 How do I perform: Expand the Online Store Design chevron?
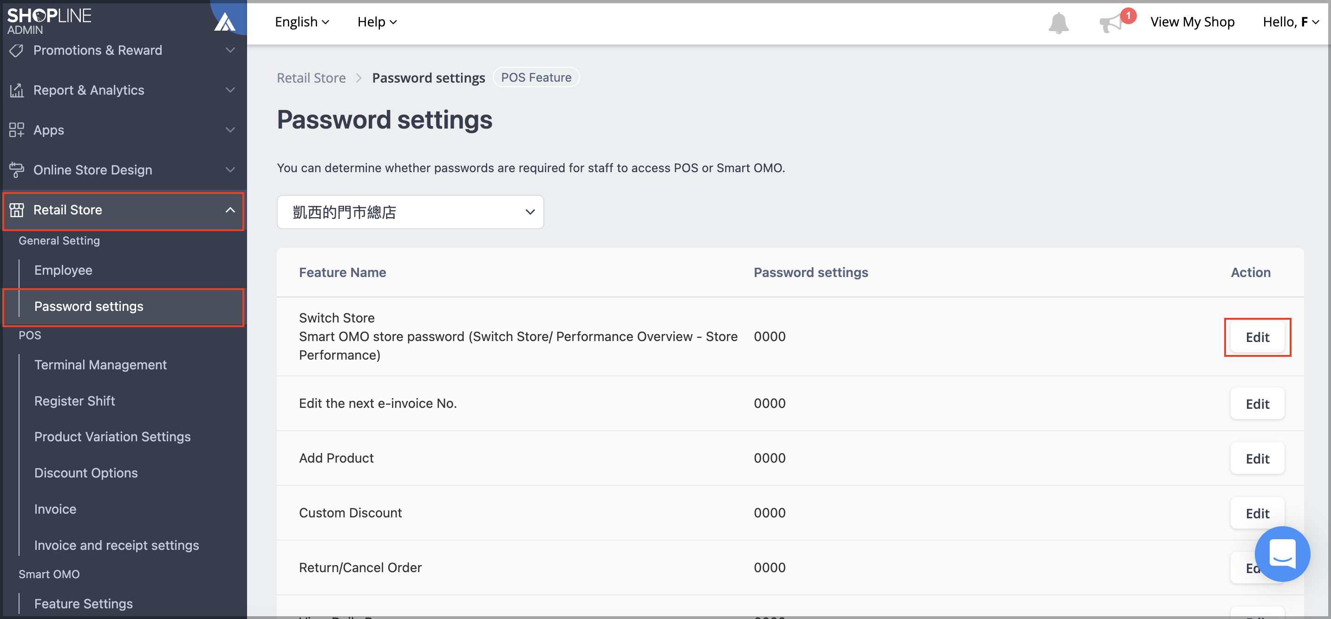tap(230, 170)
